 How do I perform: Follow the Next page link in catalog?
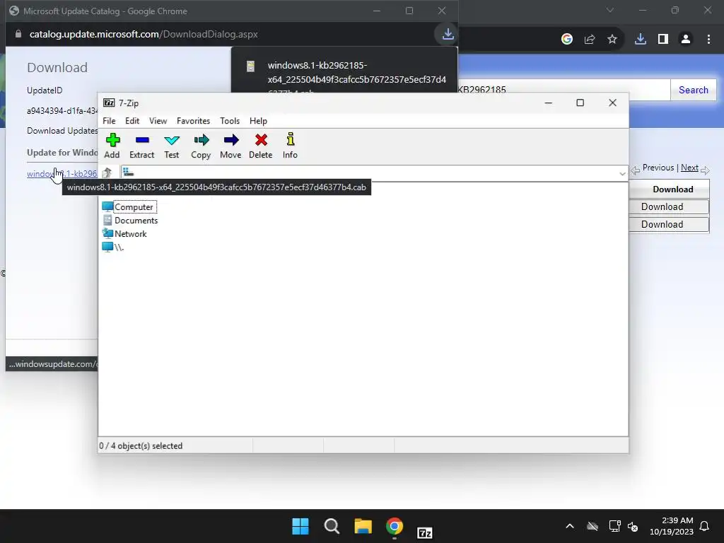pos(689,168)
